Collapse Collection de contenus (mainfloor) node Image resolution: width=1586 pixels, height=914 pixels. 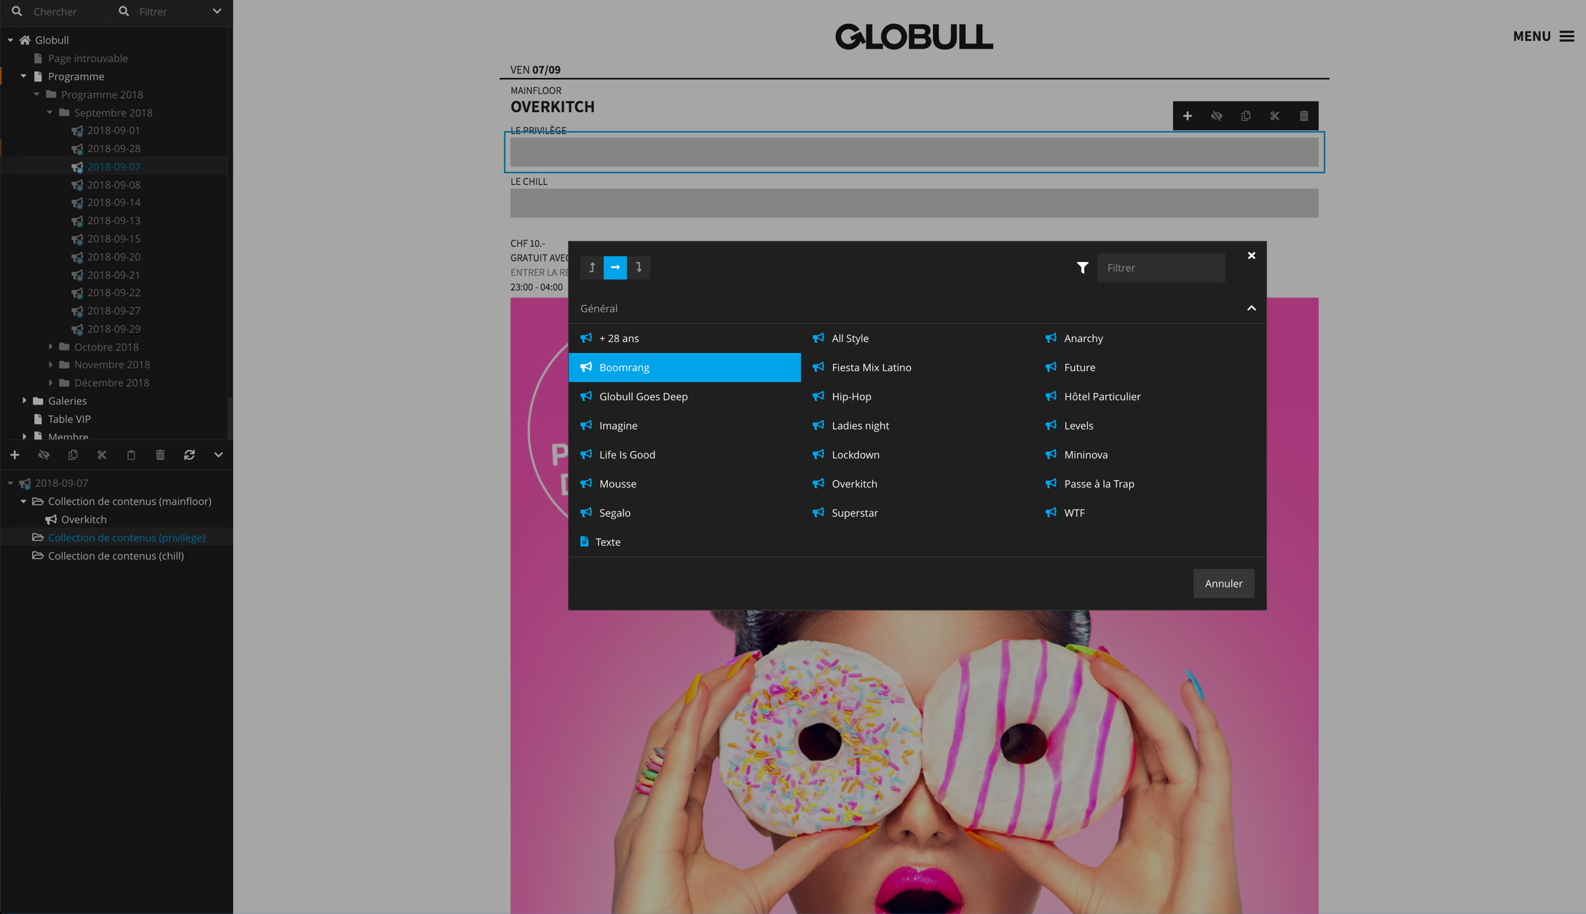tap(23, 501)
